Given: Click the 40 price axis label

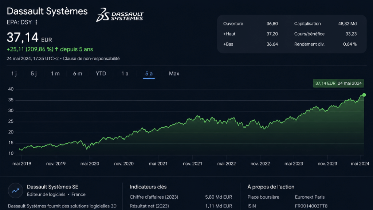Looking at the screenshot, I should tap(11, 89).
